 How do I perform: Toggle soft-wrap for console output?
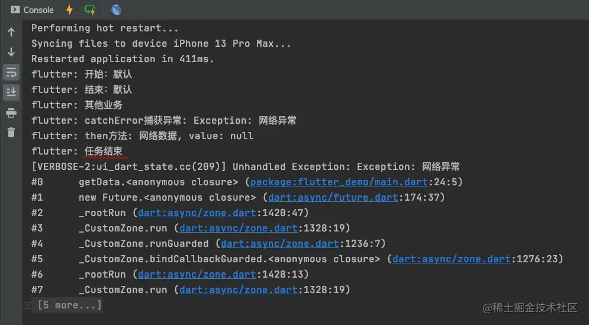coord(11,72)
